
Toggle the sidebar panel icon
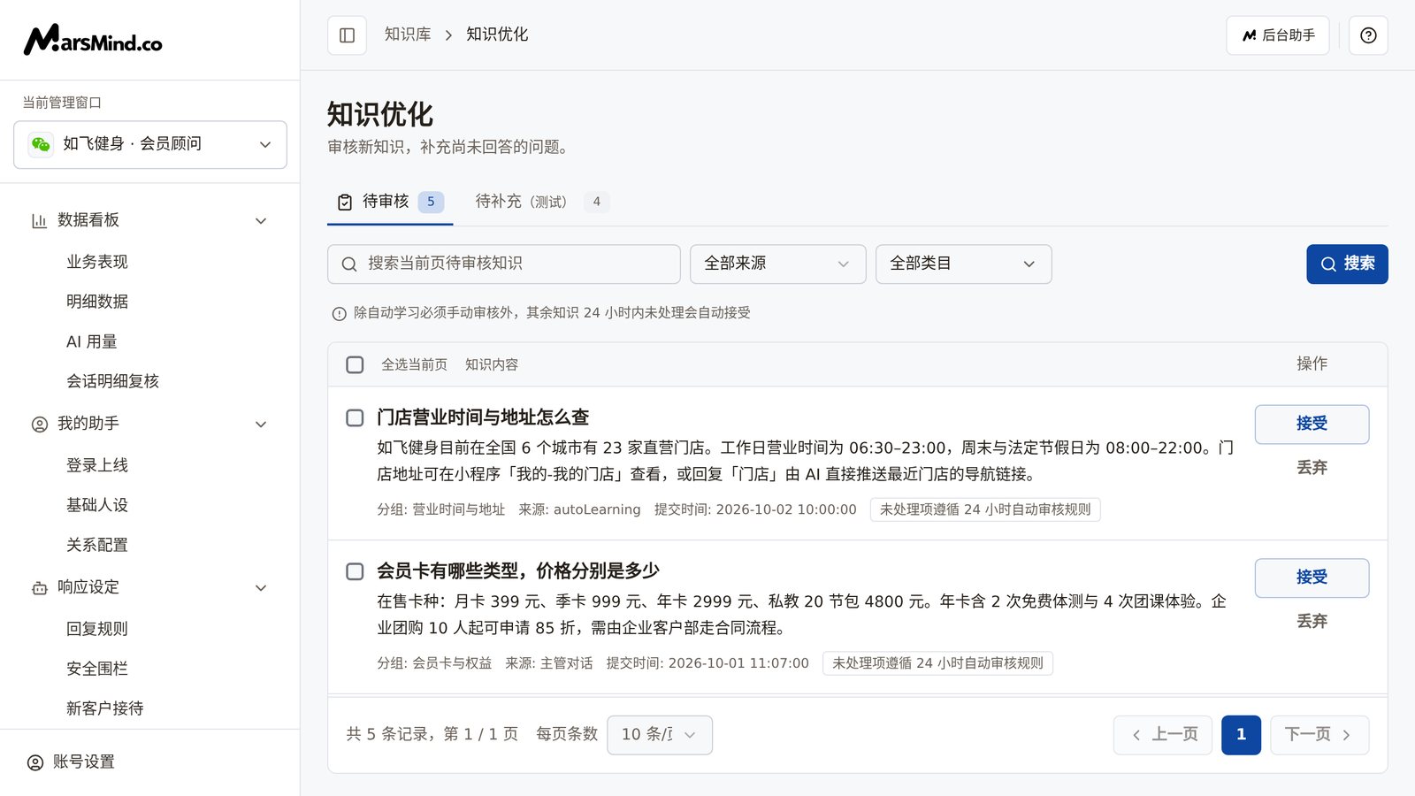[x=347, y=35]
